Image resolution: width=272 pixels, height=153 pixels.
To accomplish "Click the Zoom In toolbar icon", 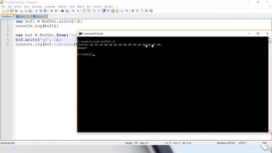I will tap(73, 11).
